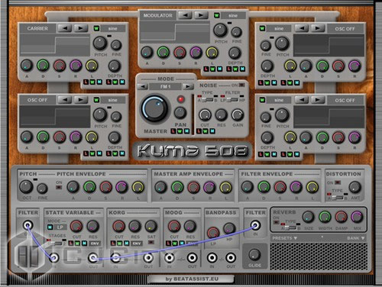382x287 pixels.
Task: Click the Carrier next arrow button
Action: pos(81,28)
